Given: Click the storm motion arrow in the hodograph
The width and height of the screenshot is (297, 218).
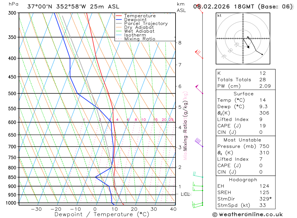Looking at the screenshot, I should [246, 43].
